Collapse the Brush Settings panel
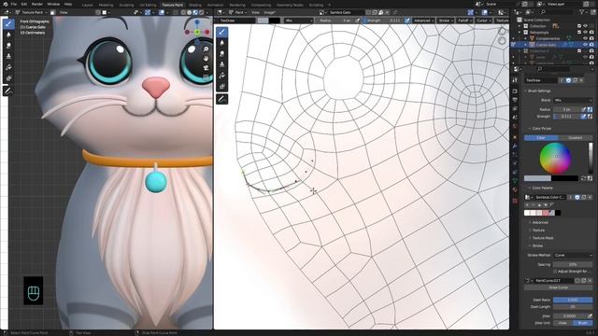Screen dimensions: 598x336 pyautogui.click(x=539, y=91)
